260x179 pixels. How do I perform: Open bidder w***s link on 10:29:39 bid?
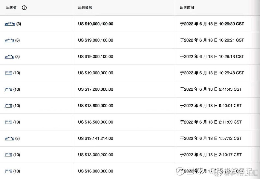[10, 24]
